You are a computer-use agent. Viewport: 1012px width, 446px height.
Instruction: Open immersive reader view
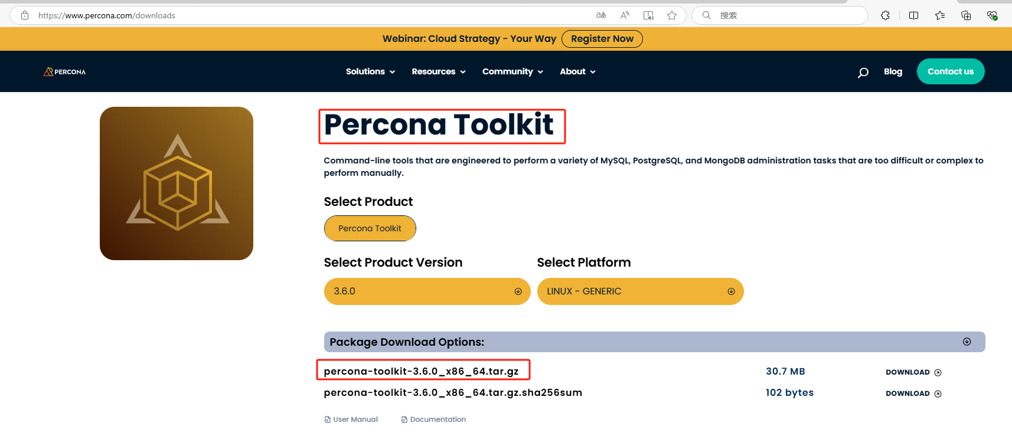pos(648,15)
